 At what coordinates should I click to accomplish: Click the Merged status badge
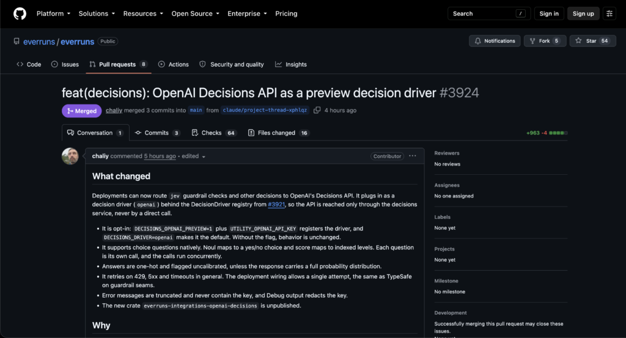click(82, 111)
